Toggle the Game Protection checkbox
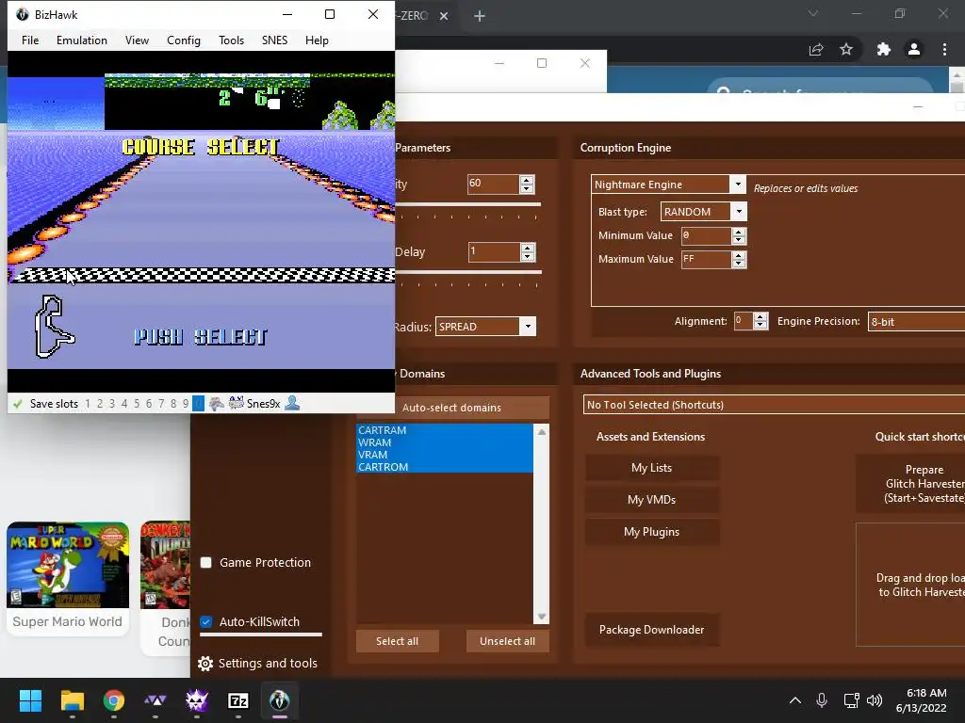965x723 pixels. pos(206,563)
